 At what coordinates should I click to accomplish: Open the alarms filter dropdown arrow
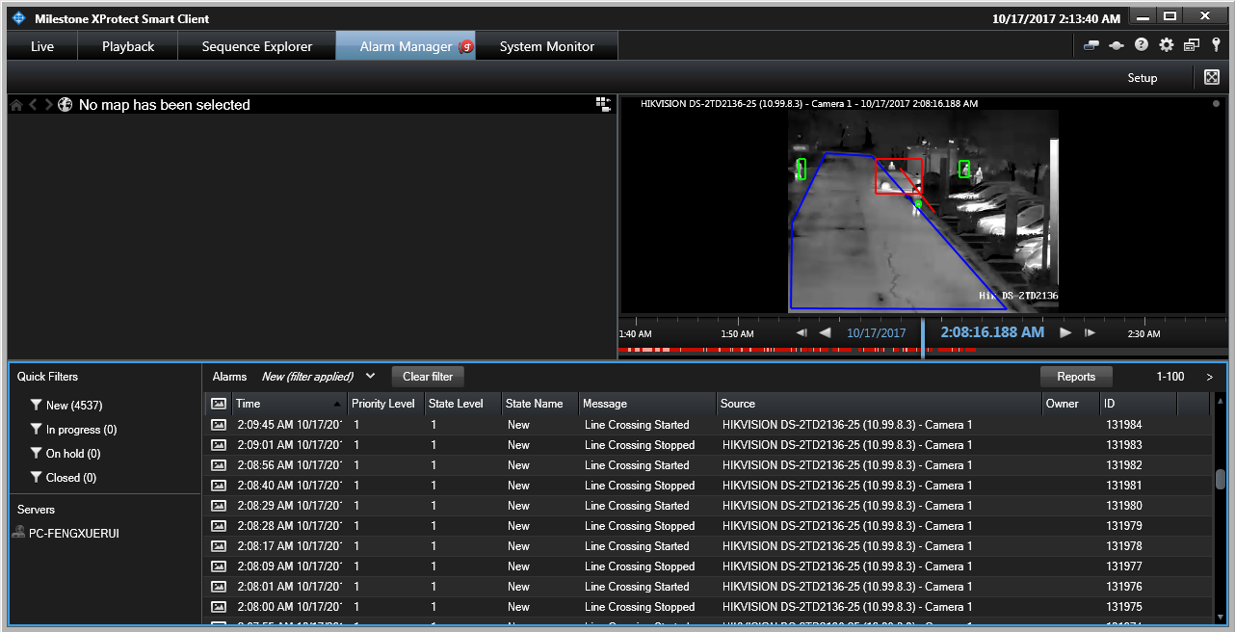click(x=371, y=376)
